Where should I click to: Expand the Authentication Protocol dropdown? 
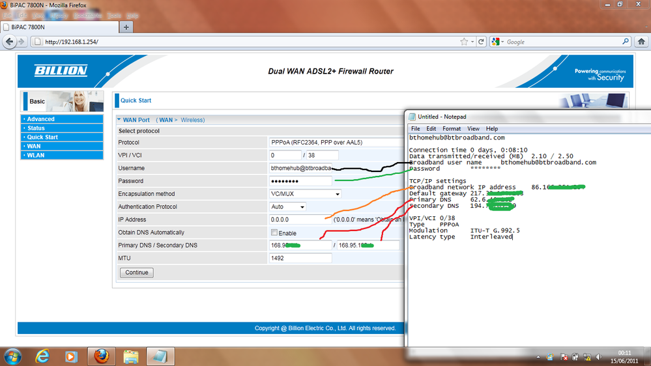coord(287,206)
